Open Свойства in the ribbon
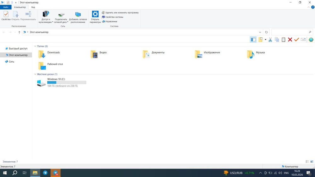This screenshot has width=315, height=177. pyautogui.click(x=6, y=16)
